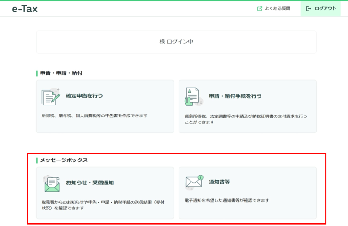Click the メッセージボックス section heading
The image size is (348, 226).
[x=64, y=160]
